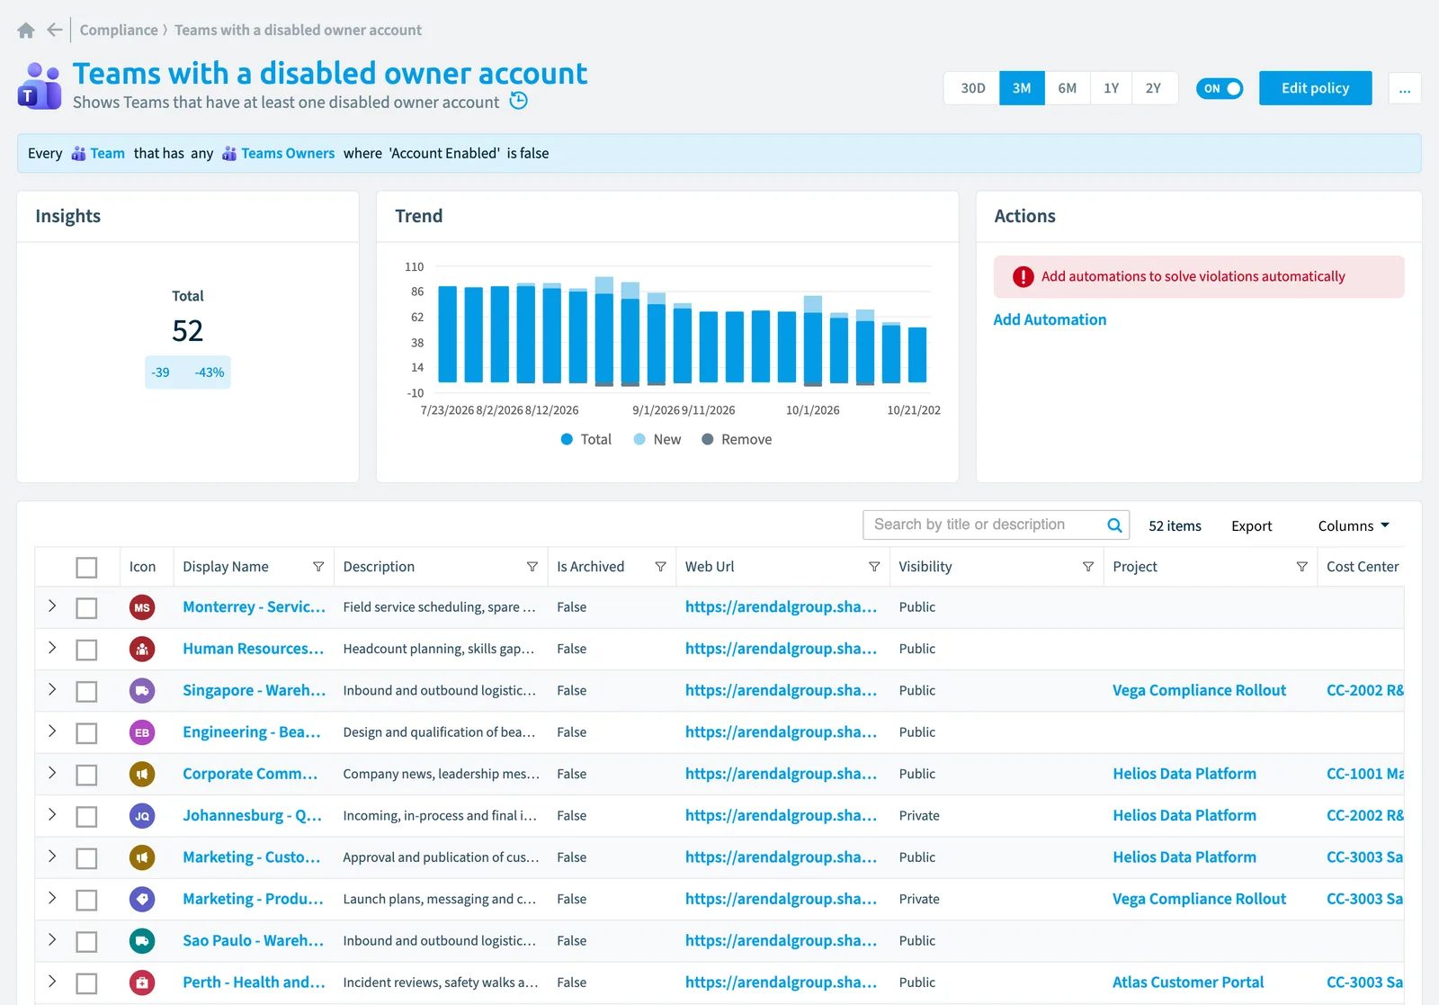
Task: Click the Human Resources team icon
Action: [x=142, y=649]
